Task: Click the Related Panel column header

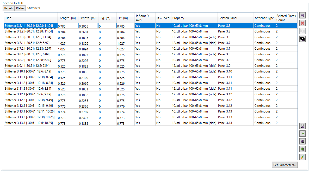Action: (235, 18)
